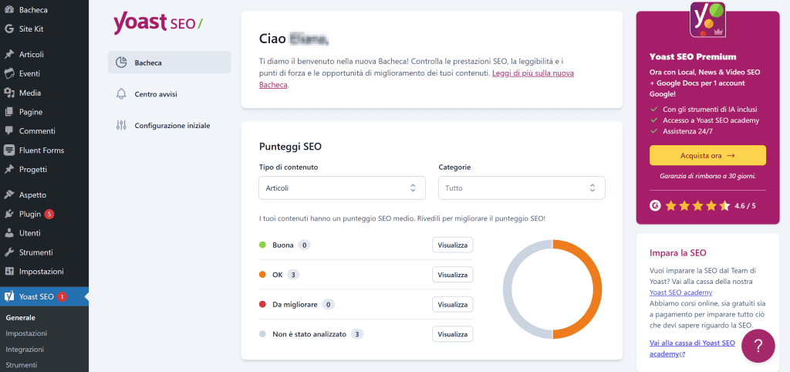Open the Yoast SEO academy link
The height and width of the screenshot is (372, 790).
click(680, 292)
